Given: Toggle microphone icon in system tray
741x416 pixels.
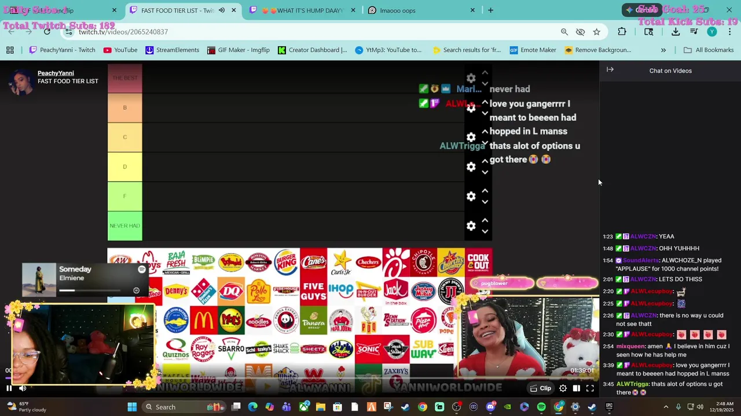Looking at the screenshot, I should coord(678,407).
